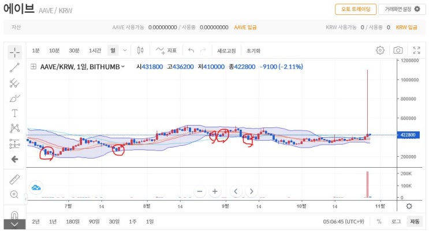Select the ruler measure tool
429x234 pixels.
[x=14, y=179]
